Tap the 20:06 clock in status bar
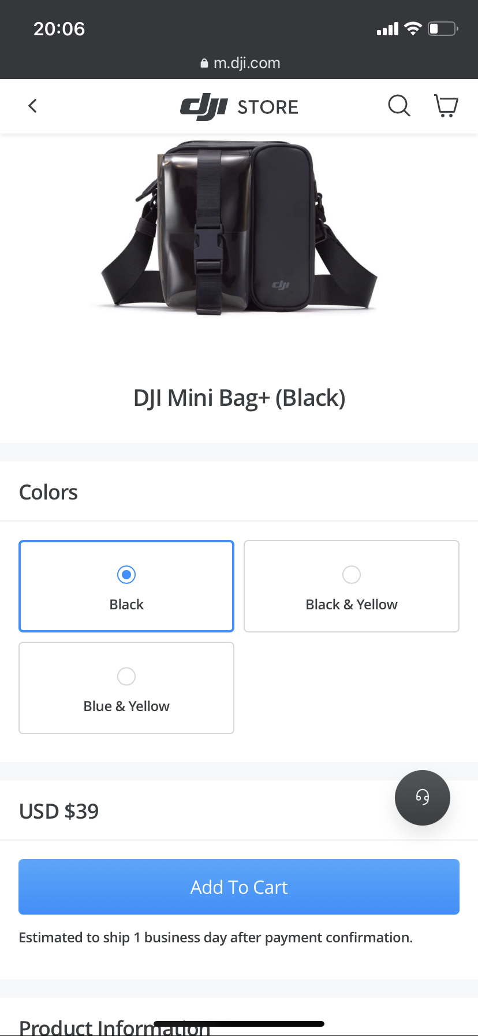This screenshot has width=478, height=1036. coord(59,29)
